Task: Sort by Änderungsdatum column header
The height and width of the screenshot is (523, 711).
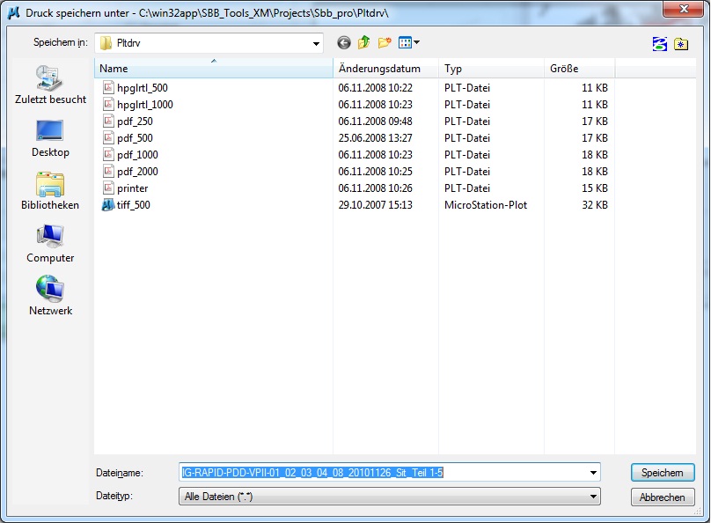Action: point(386,69)
